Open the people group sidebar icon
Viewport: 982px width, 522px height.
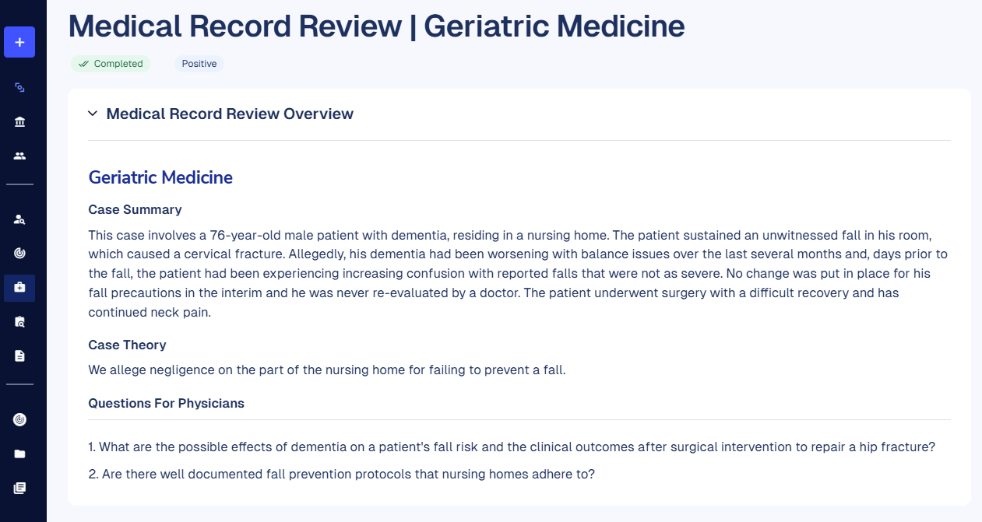tap(19, 156)
